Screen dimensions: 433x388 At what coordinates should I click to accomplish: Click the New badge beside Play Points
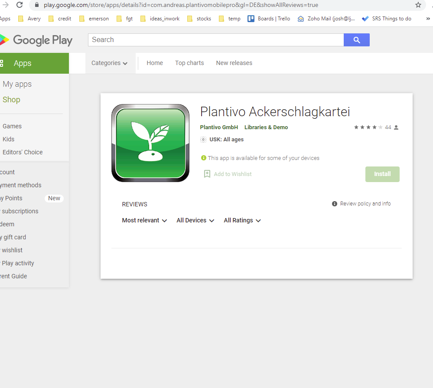coord(54,198)
